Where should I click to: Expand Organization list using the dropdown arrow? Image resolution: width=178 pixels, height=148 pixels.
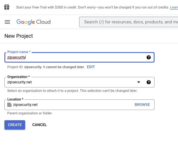click(x=139, y=82)
